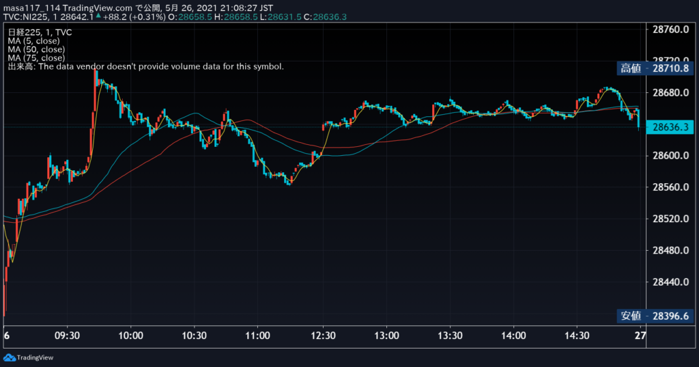Click the 28440.0 price axis value
This screenshot has width=699, height=367.
(670, 282)
